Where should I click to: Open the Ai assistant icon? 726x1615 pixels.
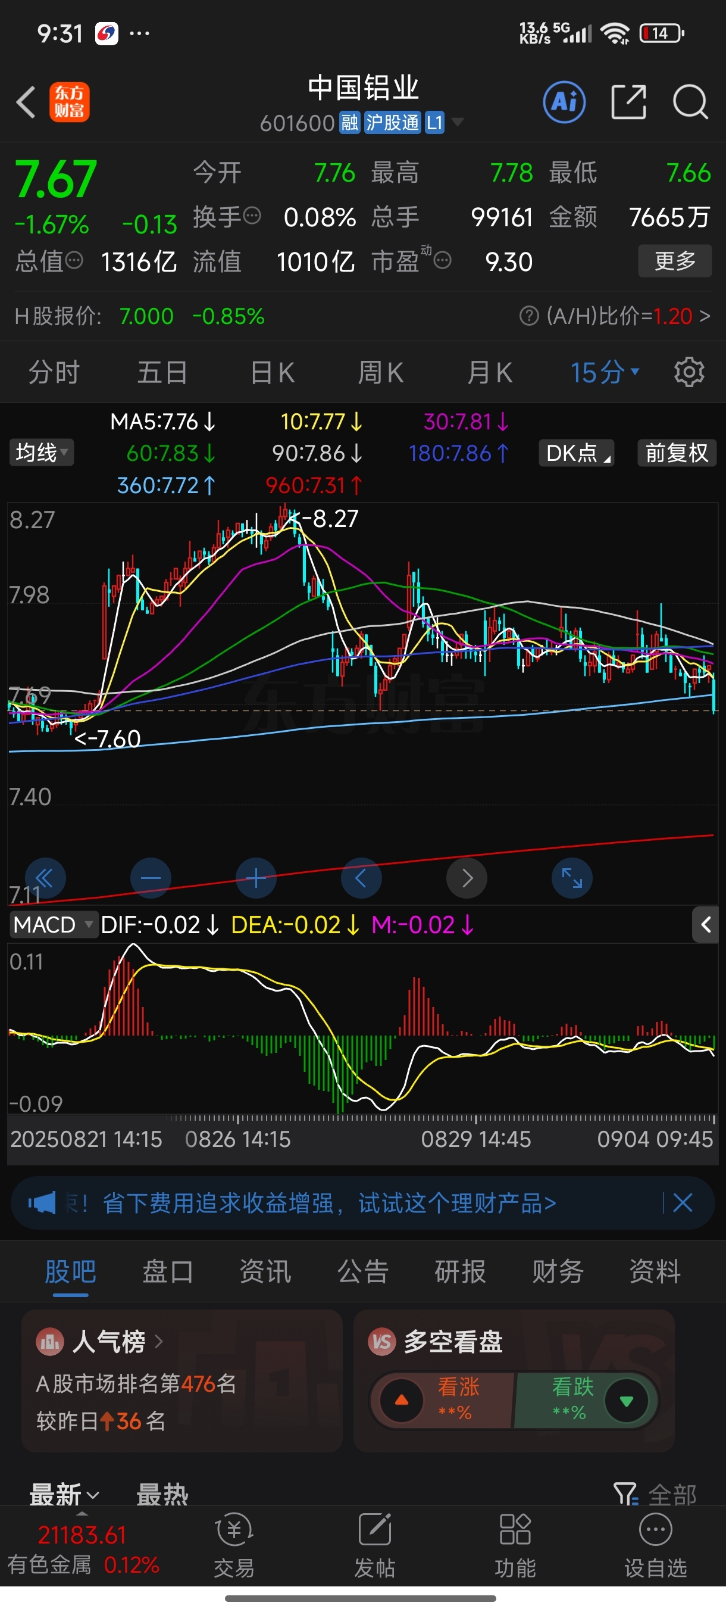(x=564, y=102)
